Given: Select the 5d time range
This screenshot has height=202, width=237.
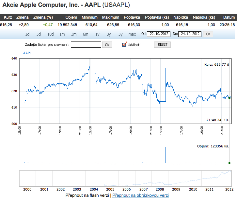Looking at the screenshot, I should pyautogui.click(x=39, y=34).
